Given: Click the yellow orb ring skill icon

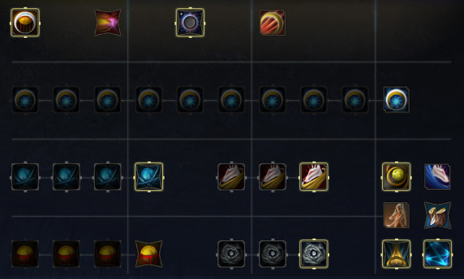Looking at the screenshot, I should click(x=396, y=177).
